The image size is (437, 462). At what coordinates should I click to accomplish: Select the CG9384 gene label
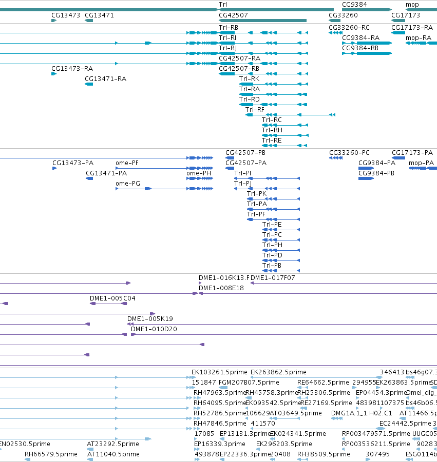pos(354,5)
